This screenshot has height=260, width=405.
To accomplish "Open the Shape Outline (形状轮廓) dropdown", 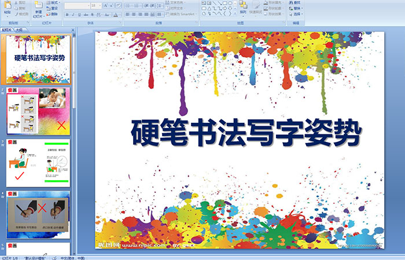I will pyautogui.click(x=275, y=8).
